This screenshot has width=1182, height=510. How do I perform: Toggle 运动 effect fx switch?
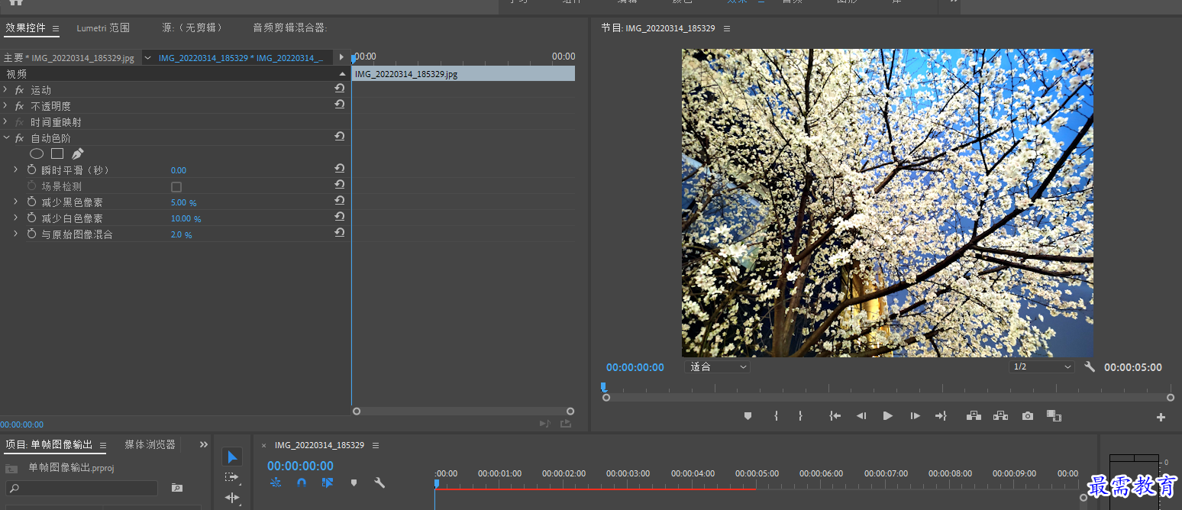20,90
